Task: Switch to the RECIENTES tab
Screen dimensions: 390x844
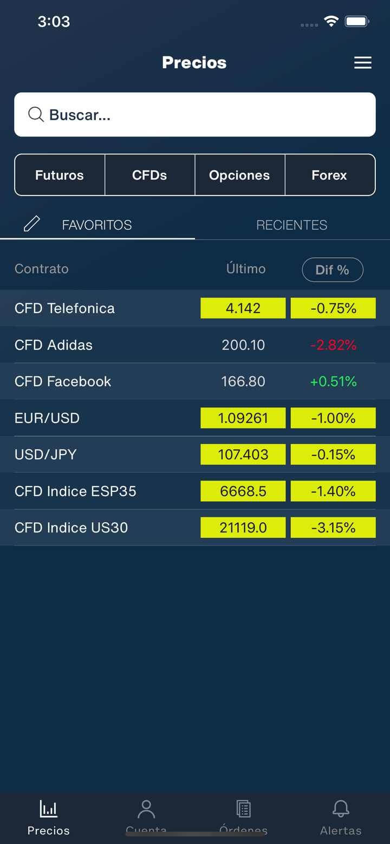Action: (x=291, y=225)
